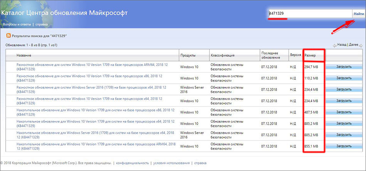
Task: Click the Каталог Центра обновления Майкрософт title
Action: point(64,13)
